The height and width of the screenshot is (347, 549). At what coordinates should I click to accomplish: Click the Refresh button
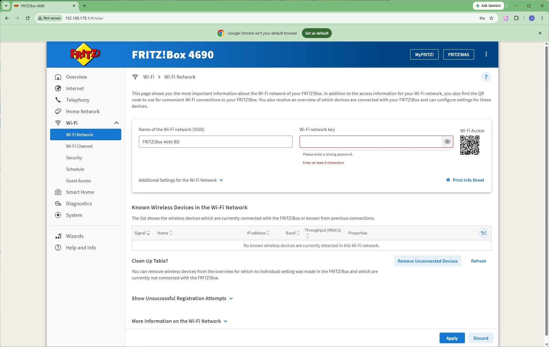tap(478, 261)
